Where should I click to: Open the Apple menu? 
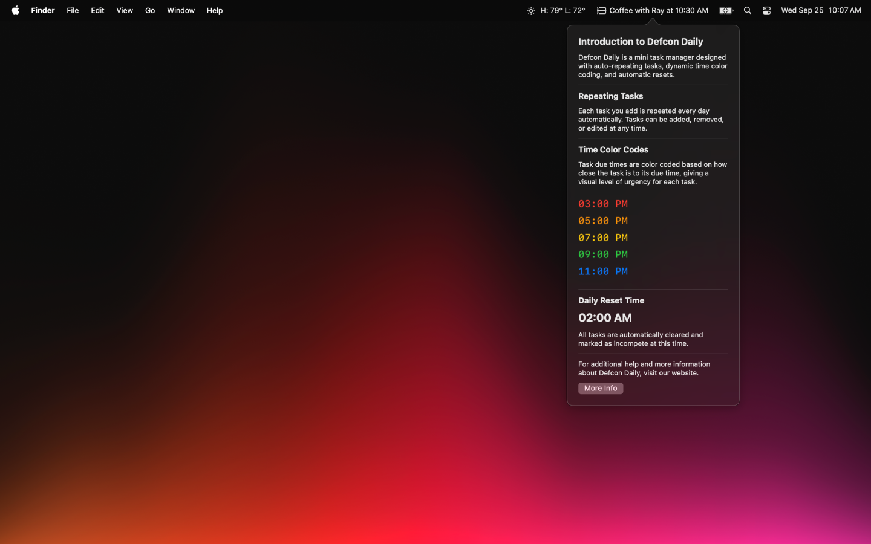pos(16,10)
